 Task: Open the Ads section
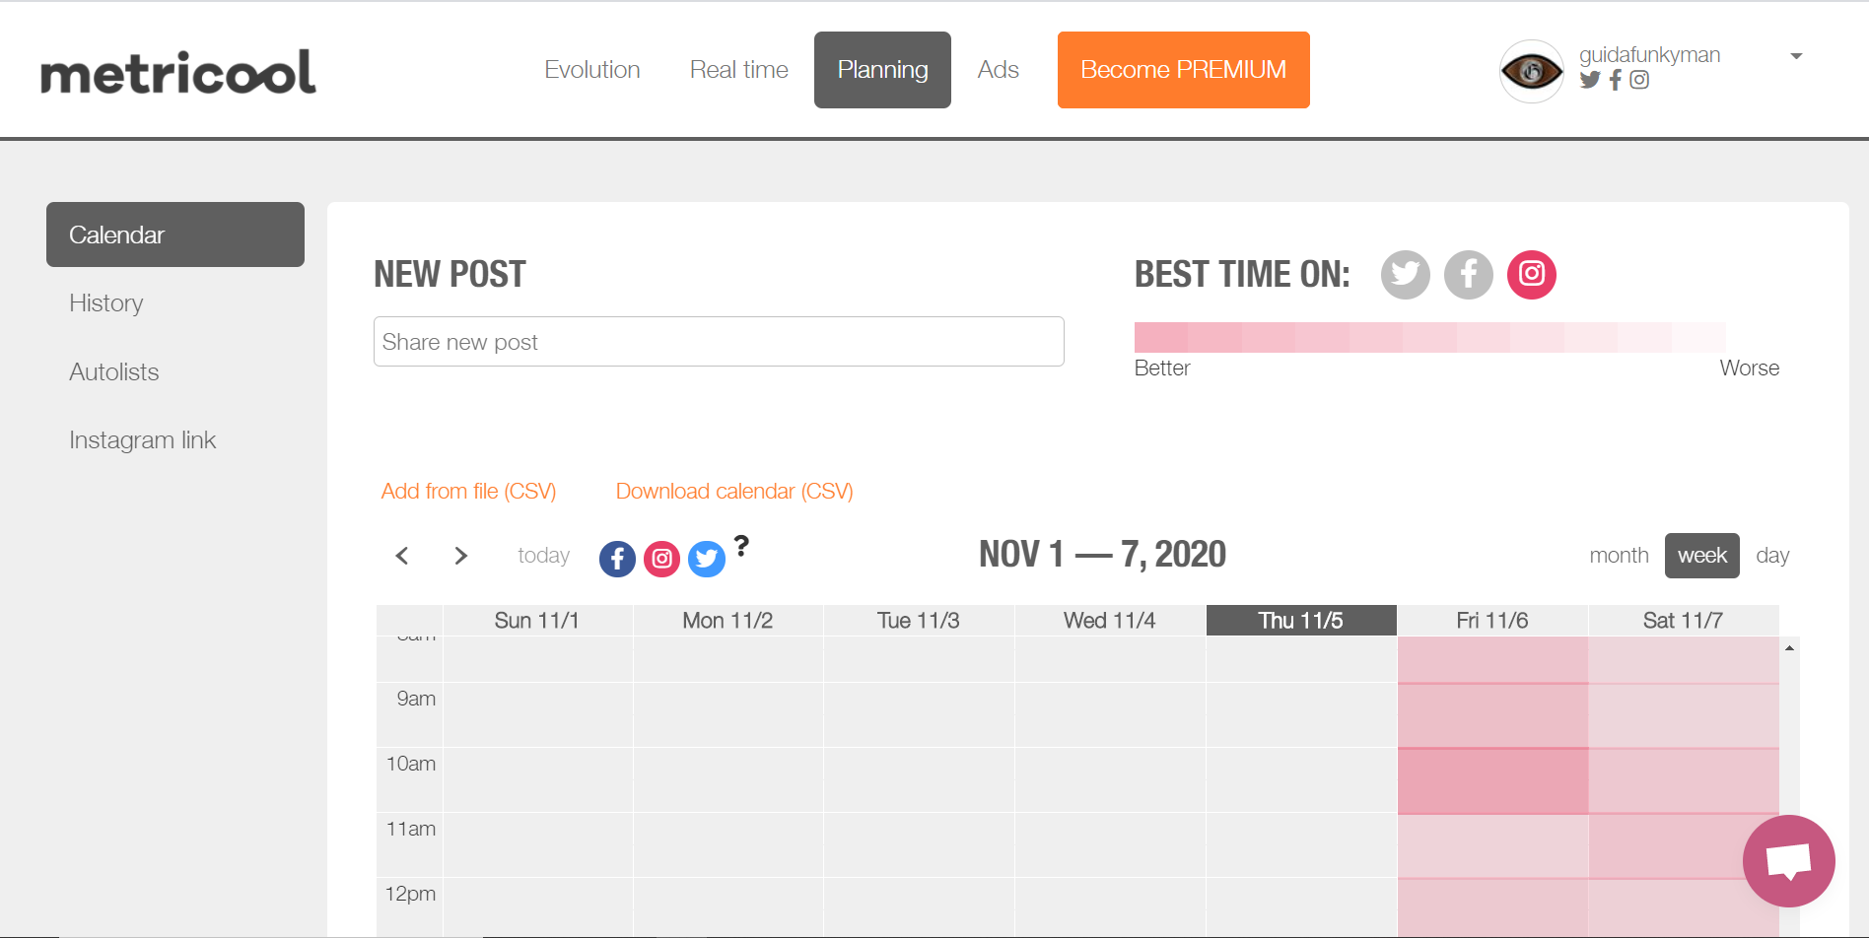click(x=998, y=70)
